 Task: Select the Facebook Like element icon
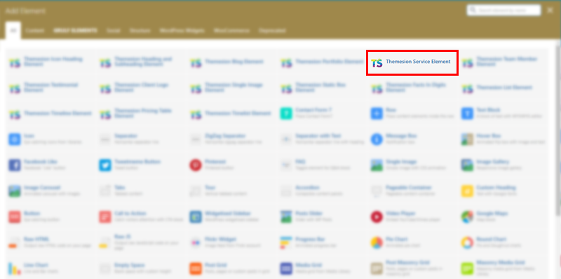coord(15,165)
